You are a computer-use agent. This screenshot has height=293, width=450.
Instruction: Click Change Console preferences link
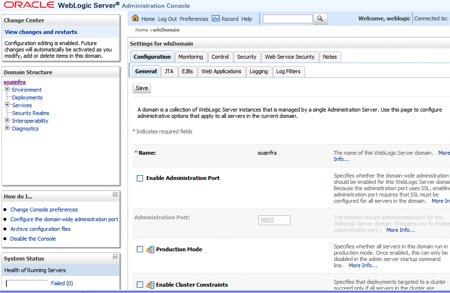tap(44, 210)
